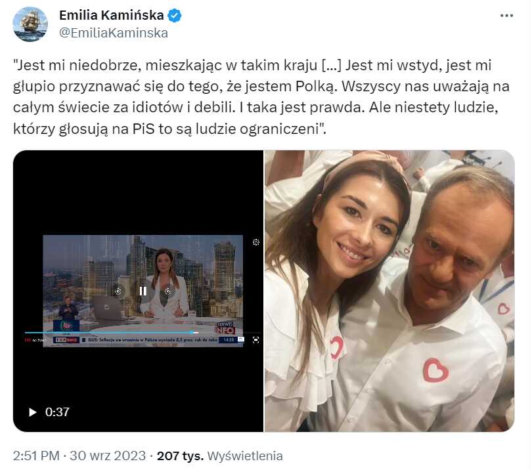Screen dimensions: 532x470
Task: Click the 0:37 duration label
Action: 57,412
